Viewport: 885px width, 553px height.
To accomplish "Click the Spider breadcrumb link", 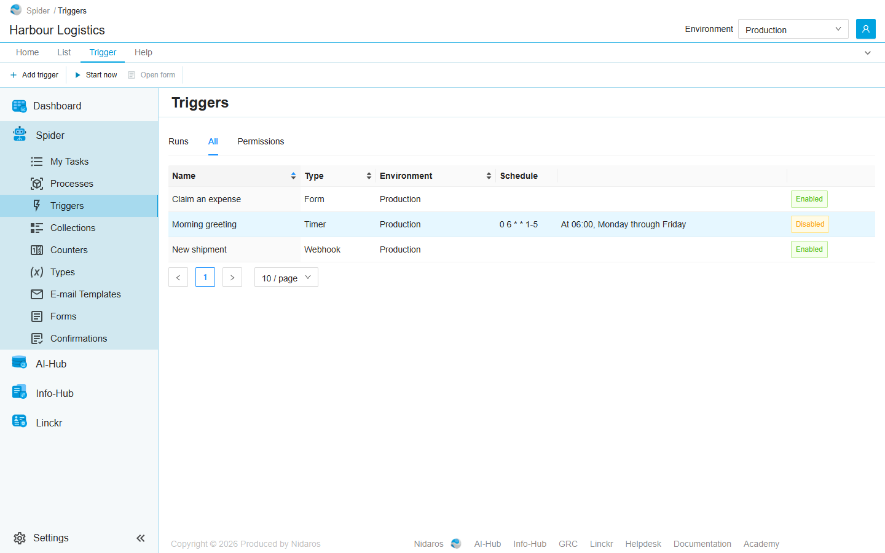I will [38, 10].
